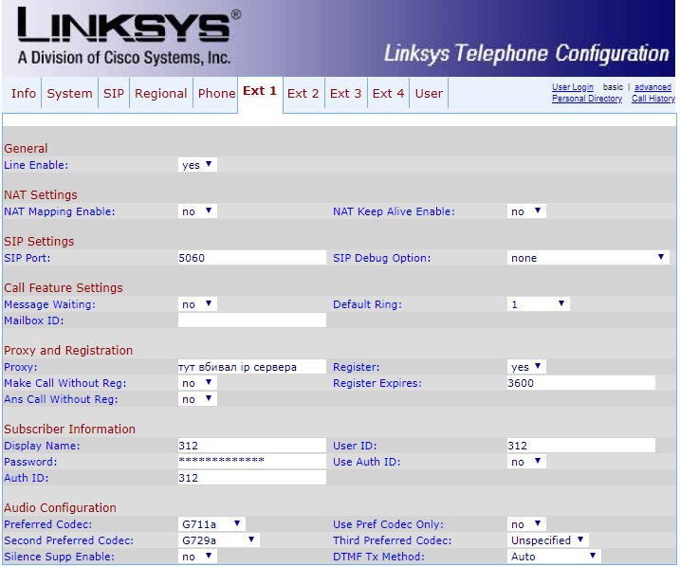Open the Register dropdown
The width and height of the screenshot is (680, 567).
(526, 367)
